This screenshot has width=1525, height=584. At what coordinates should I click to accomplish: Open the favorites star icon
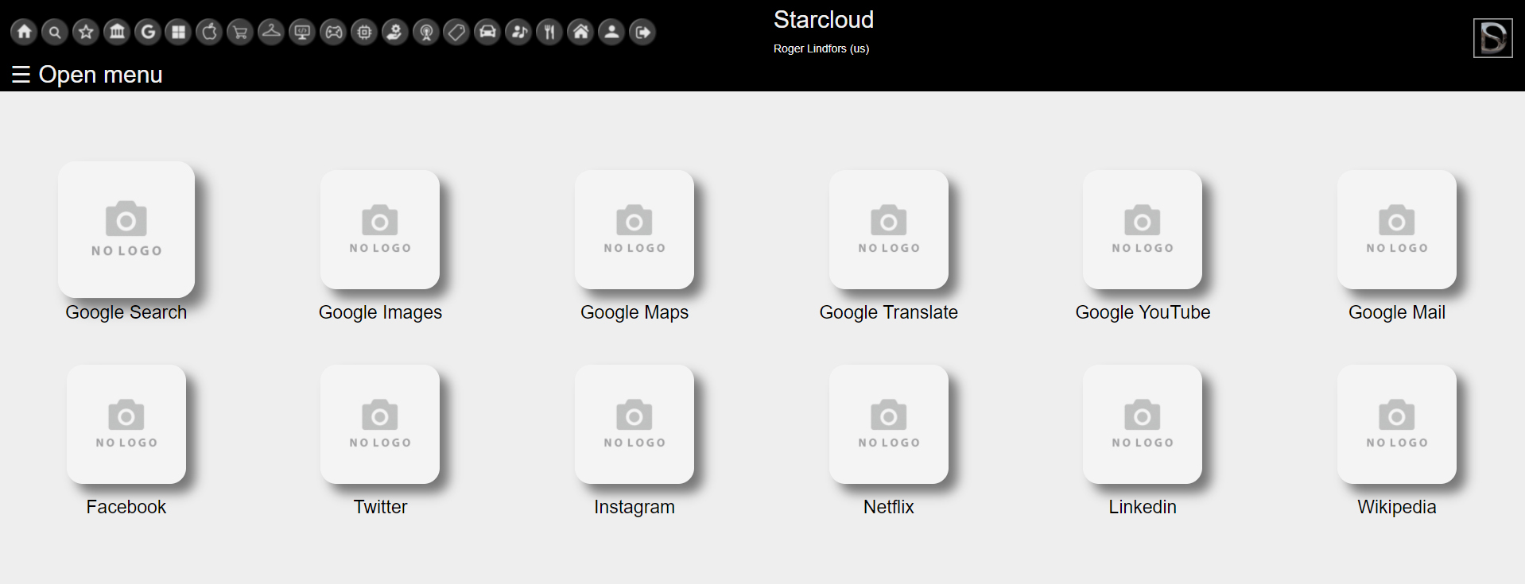pyautogui.click(x=86, y=33)
